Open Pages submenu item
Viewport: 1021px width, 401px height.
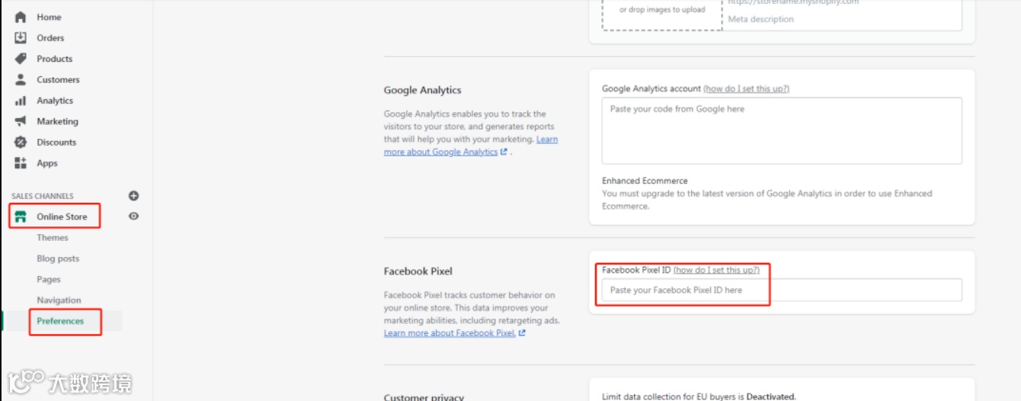(x=49, y=280)
